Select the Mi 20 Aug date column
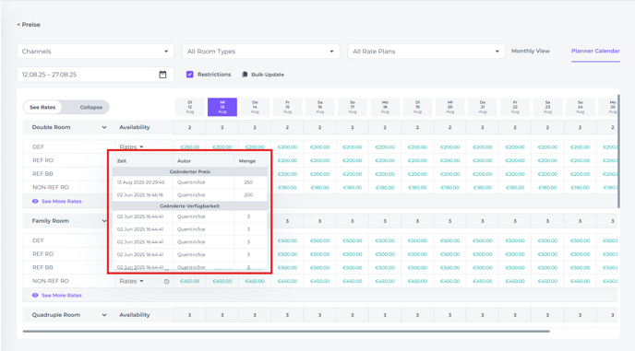 coord(449,107)
